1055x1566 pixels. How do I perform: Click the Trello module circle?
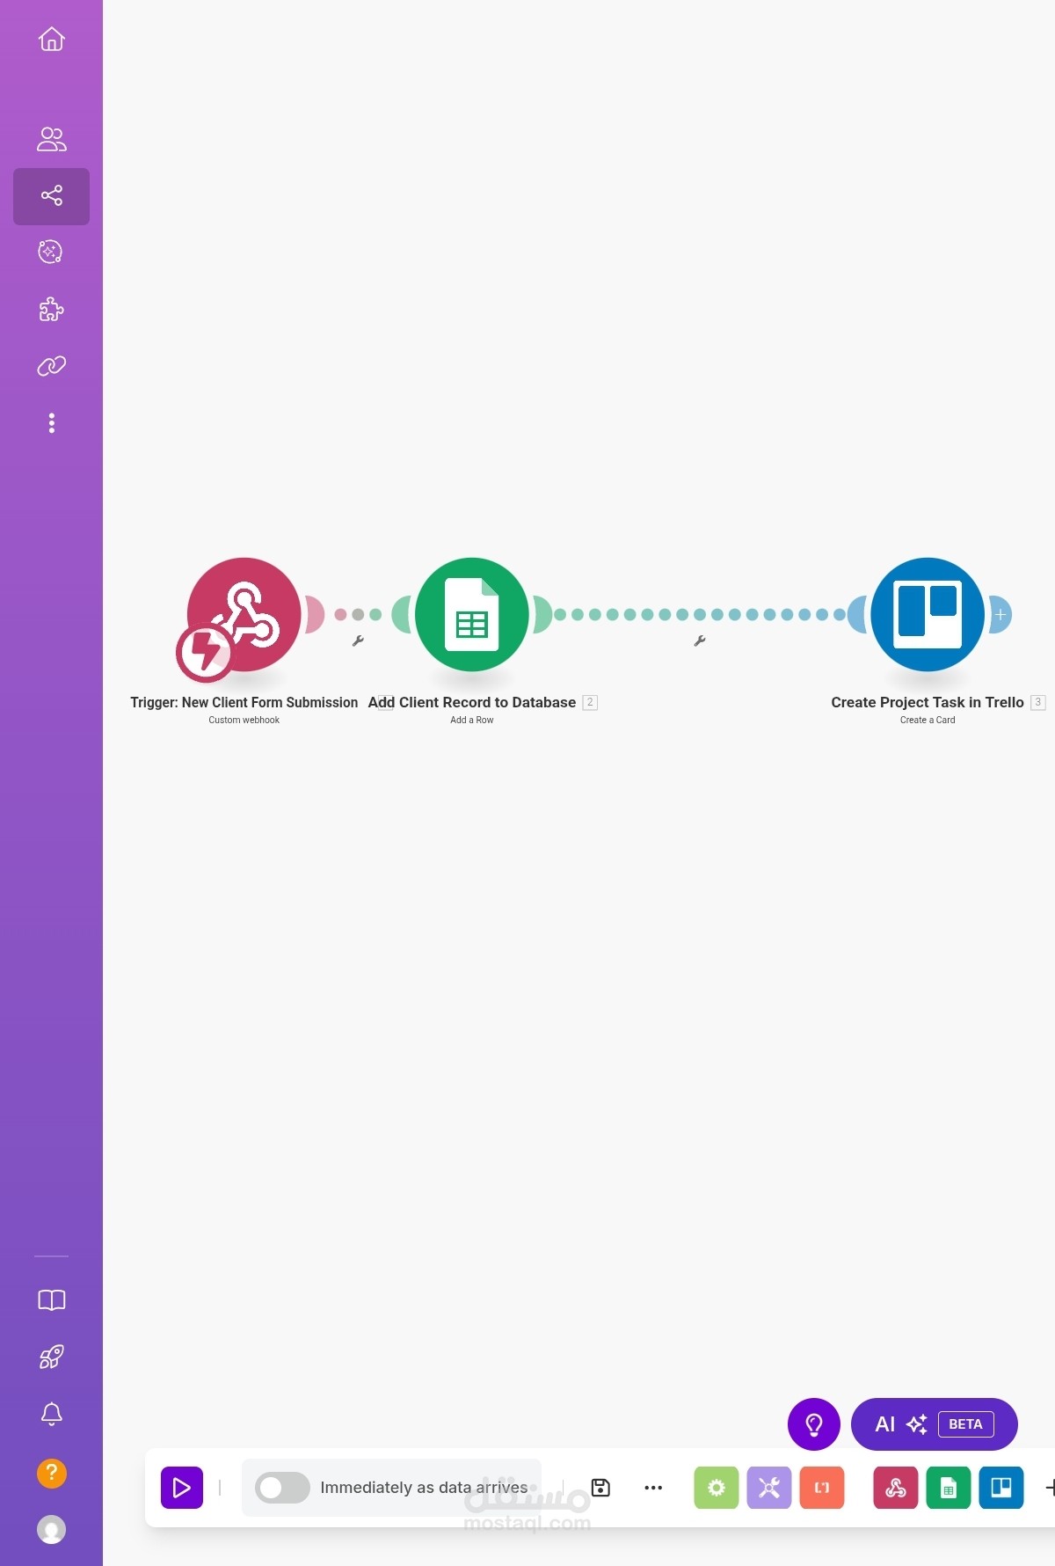[928, 614]
